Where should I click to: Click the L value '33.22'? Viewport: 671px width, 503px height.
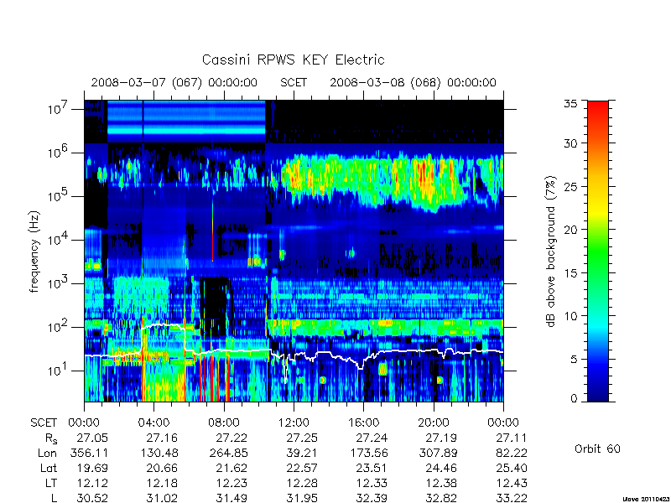pyautogui.click(x=511, y=498)
